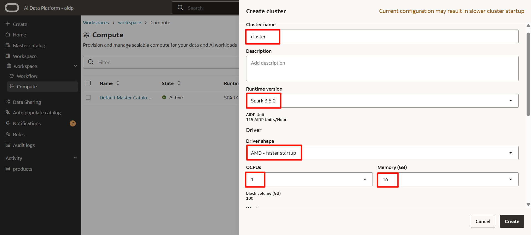Click the Workflow icon
Screen dimensions: 531x235
click(x=12, y=76)
